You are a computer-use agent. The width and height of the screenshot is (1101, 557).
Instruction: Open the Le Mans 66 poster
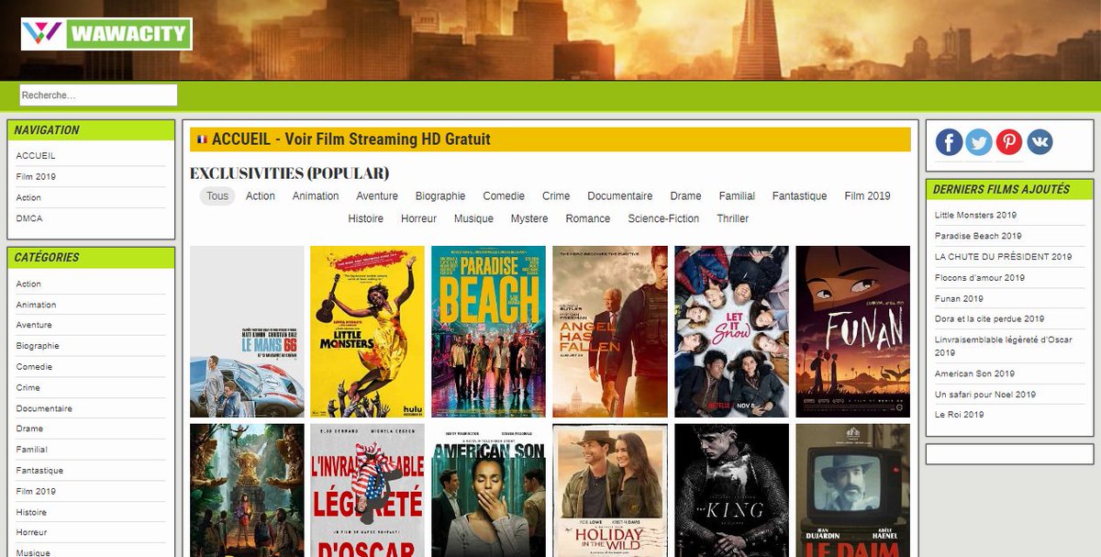(247, 331)
